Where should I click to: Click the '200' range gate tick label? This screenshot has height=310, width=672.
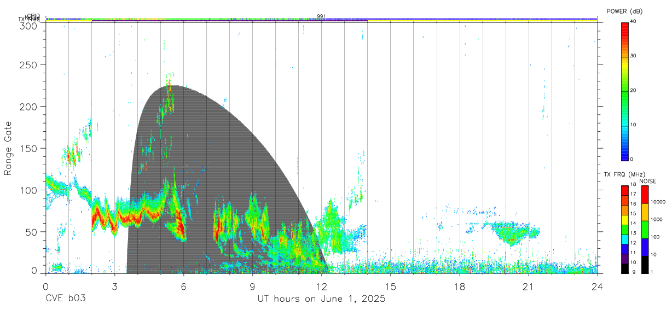click(x=28, y=107)
